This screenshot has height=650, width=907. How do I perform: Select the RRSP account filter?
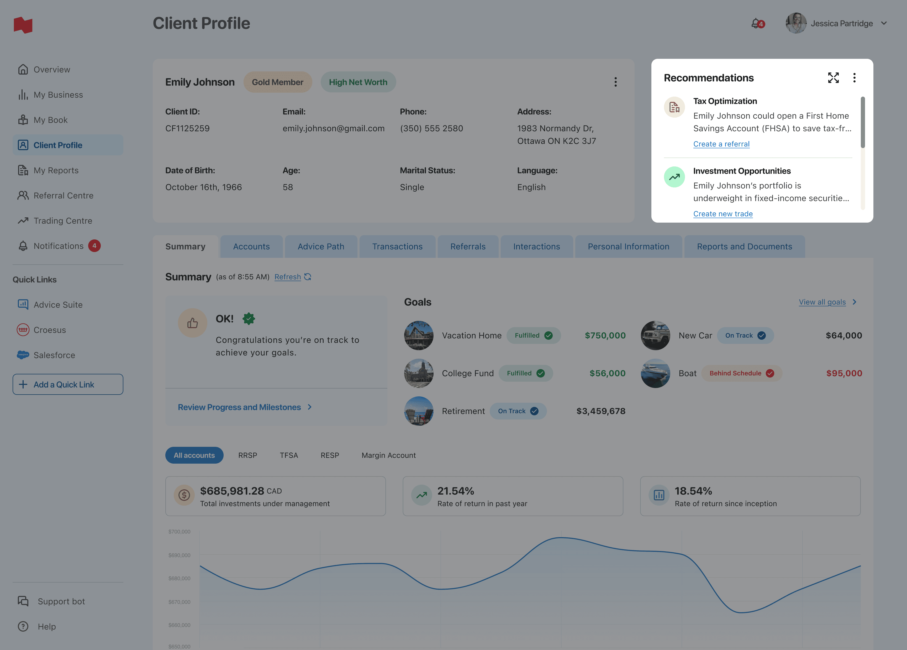(x=247, y=455)
